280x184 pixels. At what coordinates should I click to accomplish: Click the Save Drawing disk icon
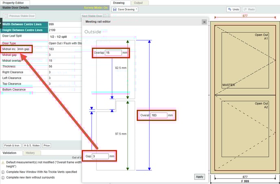pyautogui.click(x=115, y=9)
